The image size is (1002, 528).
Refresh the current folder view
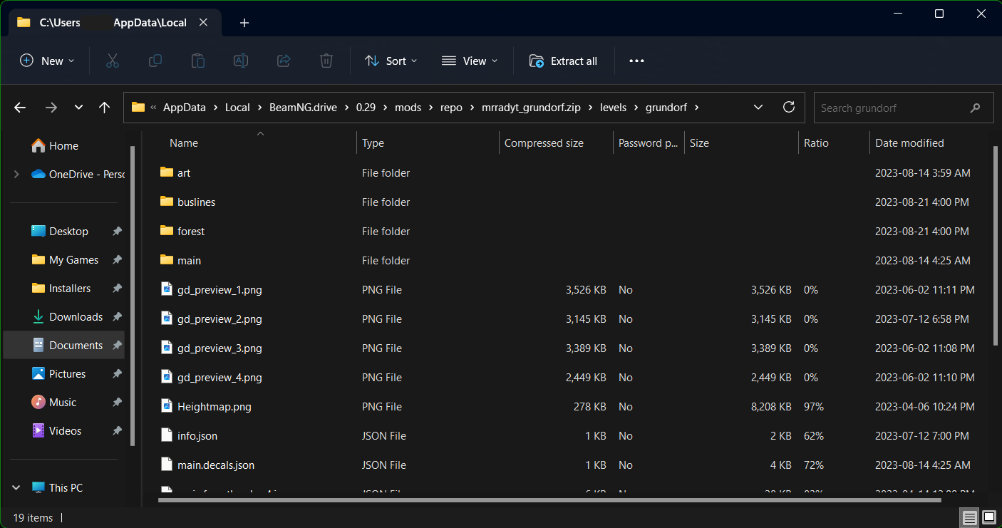click(x=788, y=108)
